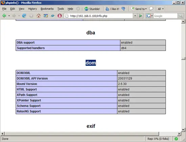Click the 20031129 value cell
This screenshot has height=142, width=186.
141,79
